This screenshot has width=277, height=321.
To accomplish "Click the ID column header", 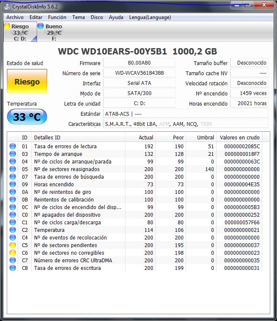I will [24, 137].
